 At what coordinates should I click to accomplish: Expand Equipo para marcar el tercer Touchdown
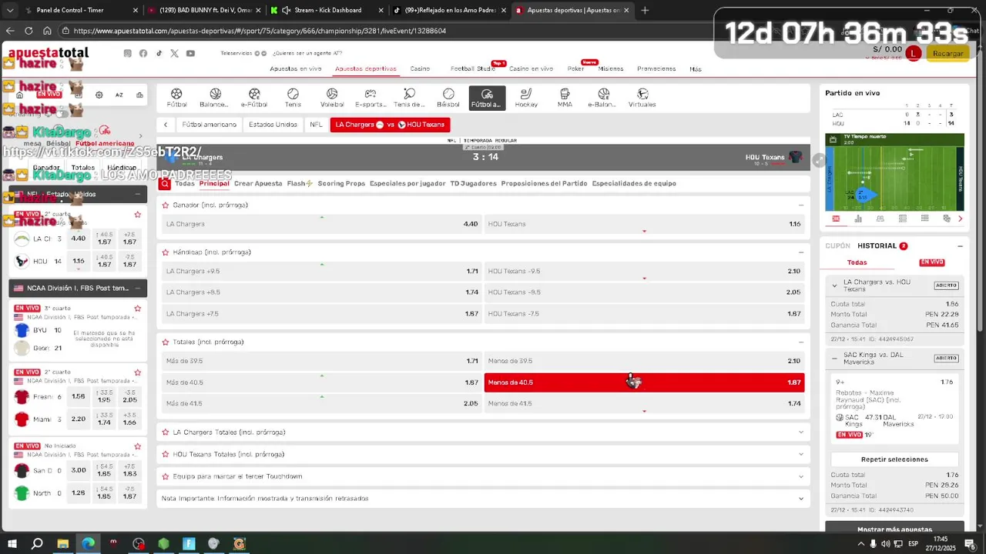coord(801,476)
